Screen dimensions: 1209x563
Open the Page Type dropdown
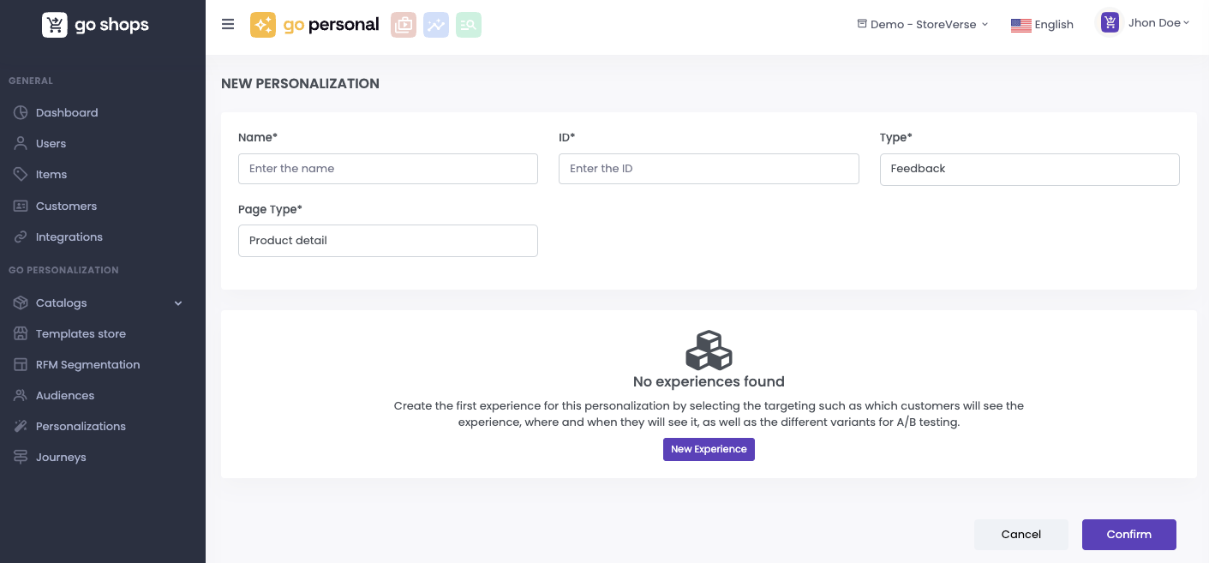tap(387, 241)
